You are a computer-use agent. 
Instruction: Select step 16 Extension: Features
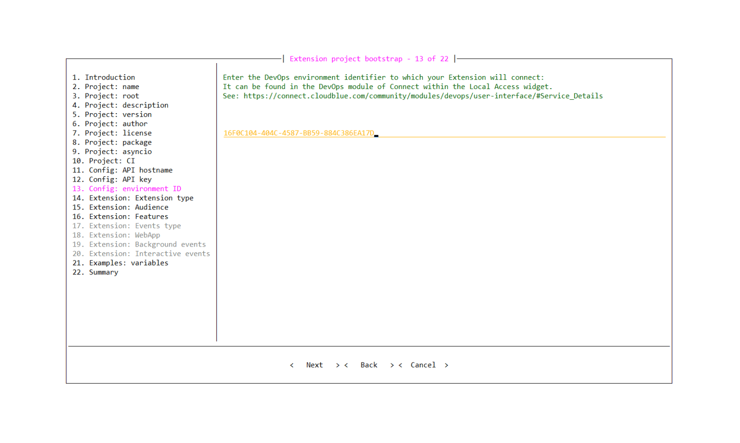pos(120,217)
